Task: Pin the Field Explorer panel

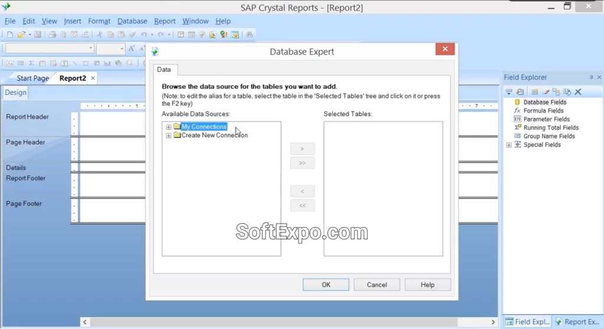Action: (591, 77)
